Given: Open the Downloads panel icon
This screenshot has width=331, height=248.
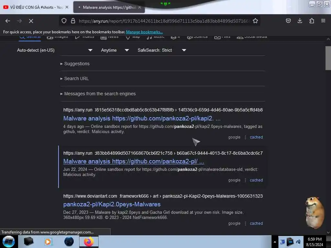Looking at the screenshot, I should 300,21.
